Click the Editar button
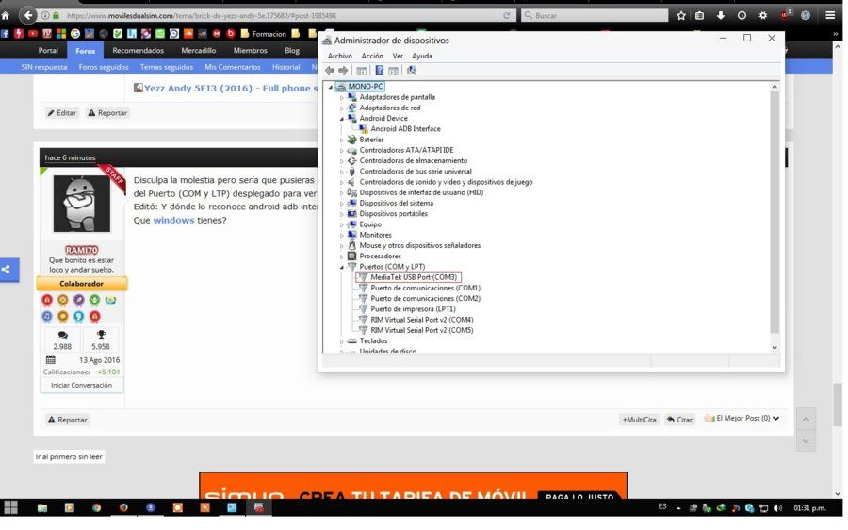Image resolution: width=848 pixels, height=530 pixels. (62, 113)
